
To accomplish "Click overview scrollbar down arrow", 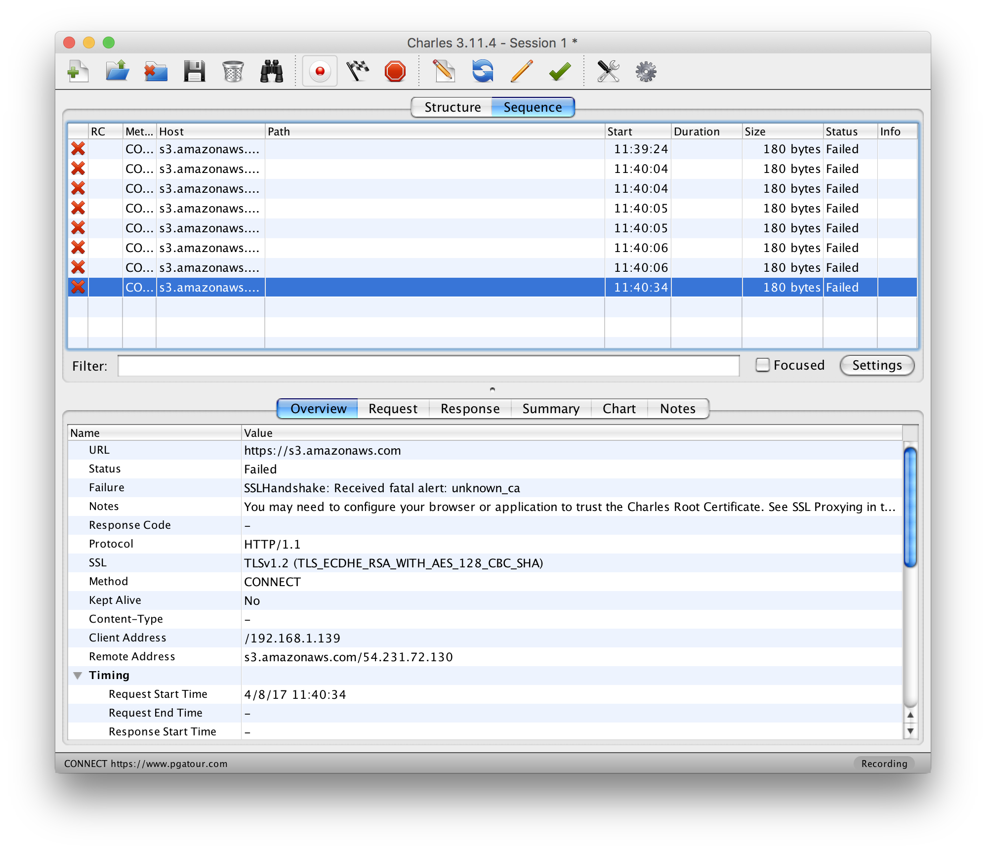I will coord(910,731).
